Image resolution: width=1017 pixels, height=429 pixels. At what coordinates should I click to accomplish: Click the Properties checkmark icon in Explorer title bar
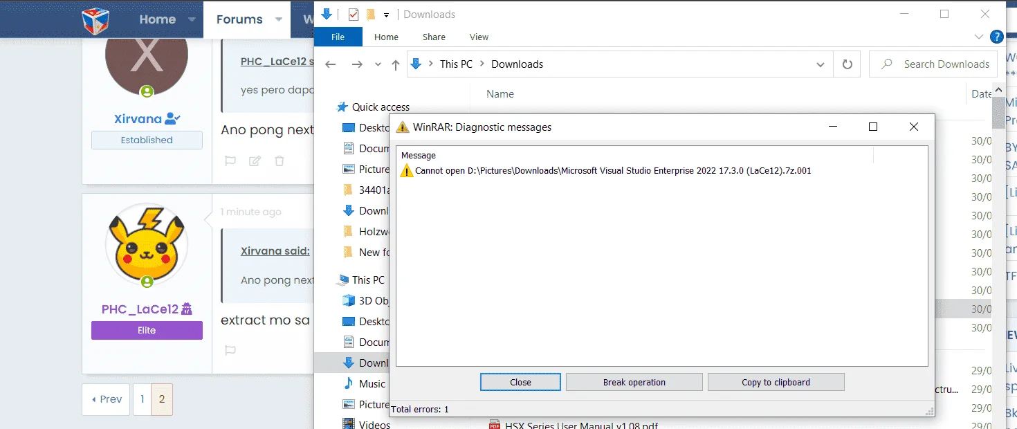(354, 15)
